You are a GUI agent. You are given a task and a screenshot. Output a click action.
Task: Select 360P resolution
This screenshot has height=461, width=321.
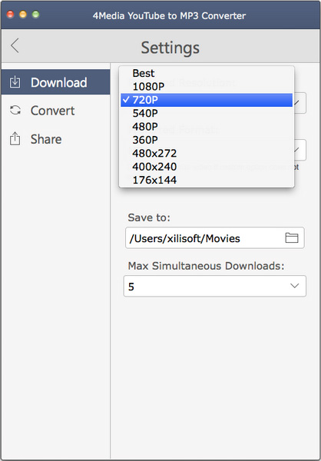point(207,140)
